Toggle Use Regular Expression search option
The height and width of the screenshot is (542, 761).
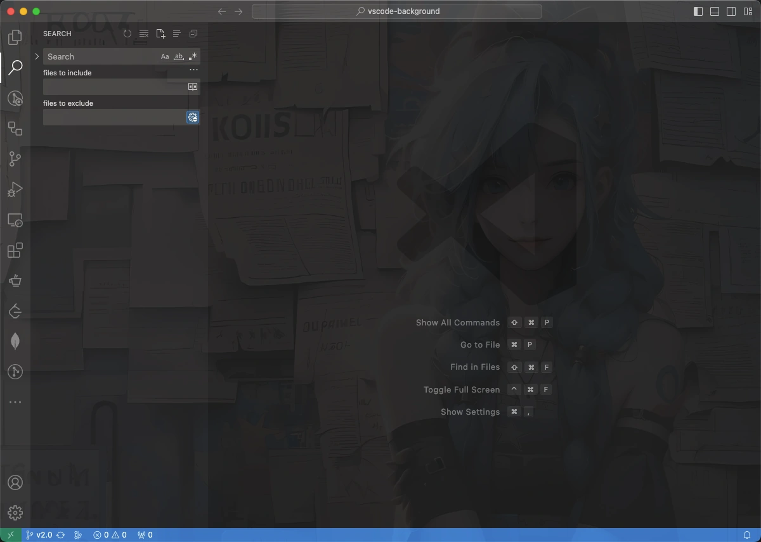pos(193,56)
